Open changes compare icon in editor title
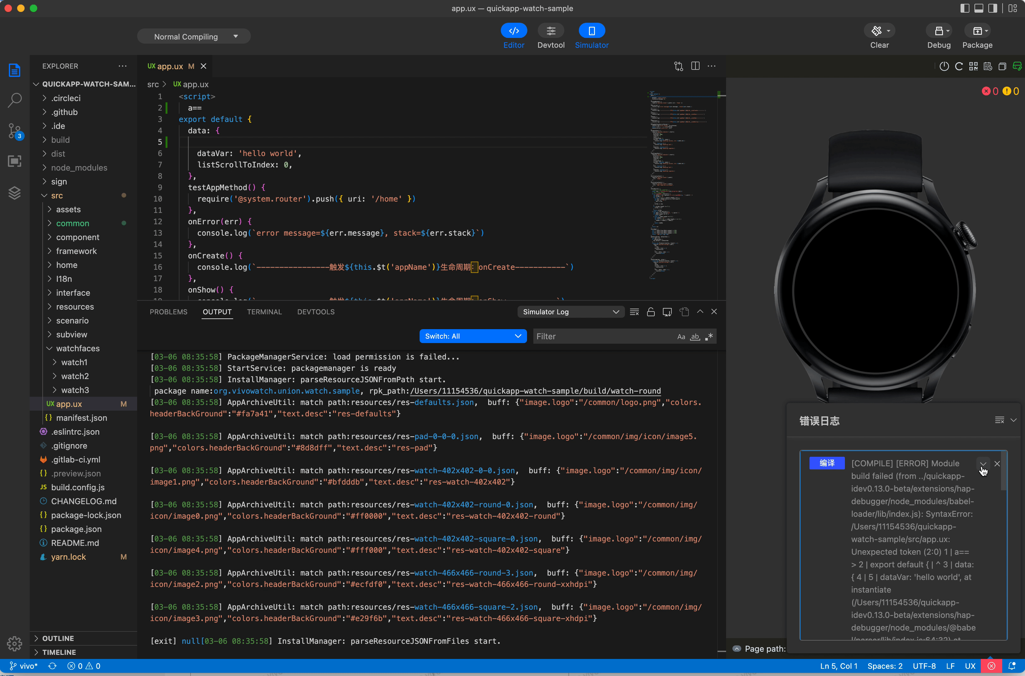This screenshot has height=676, width=1025. 679,66
